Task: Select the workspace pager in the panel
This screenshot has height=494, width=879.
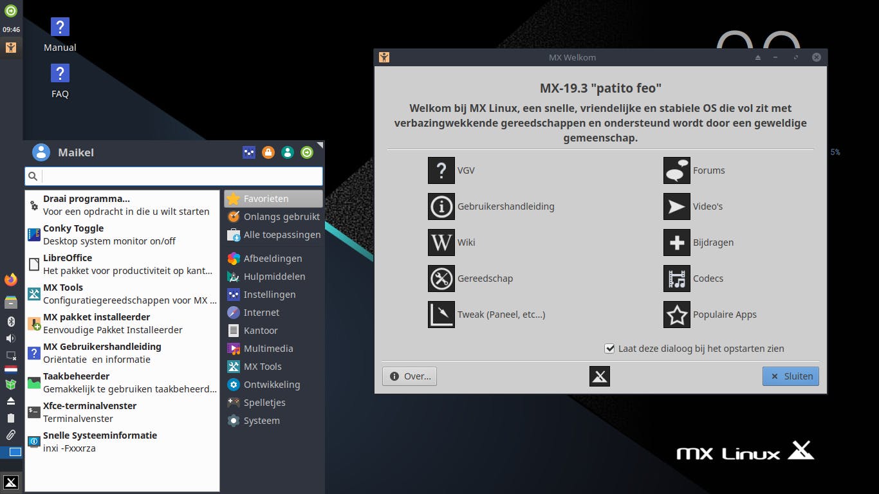Action: 11,452
